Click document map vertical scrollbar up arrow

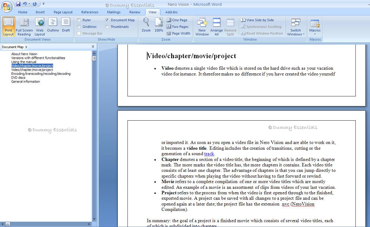coord(94,53)
